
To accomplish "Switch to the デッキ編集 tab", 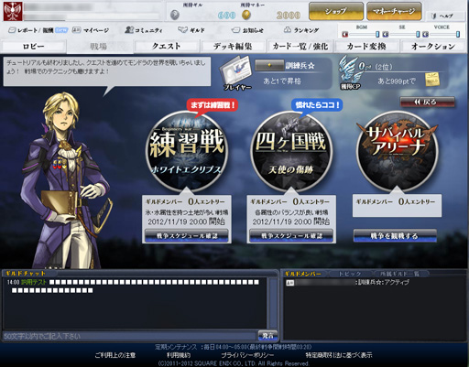I will (x=233, y=47).
